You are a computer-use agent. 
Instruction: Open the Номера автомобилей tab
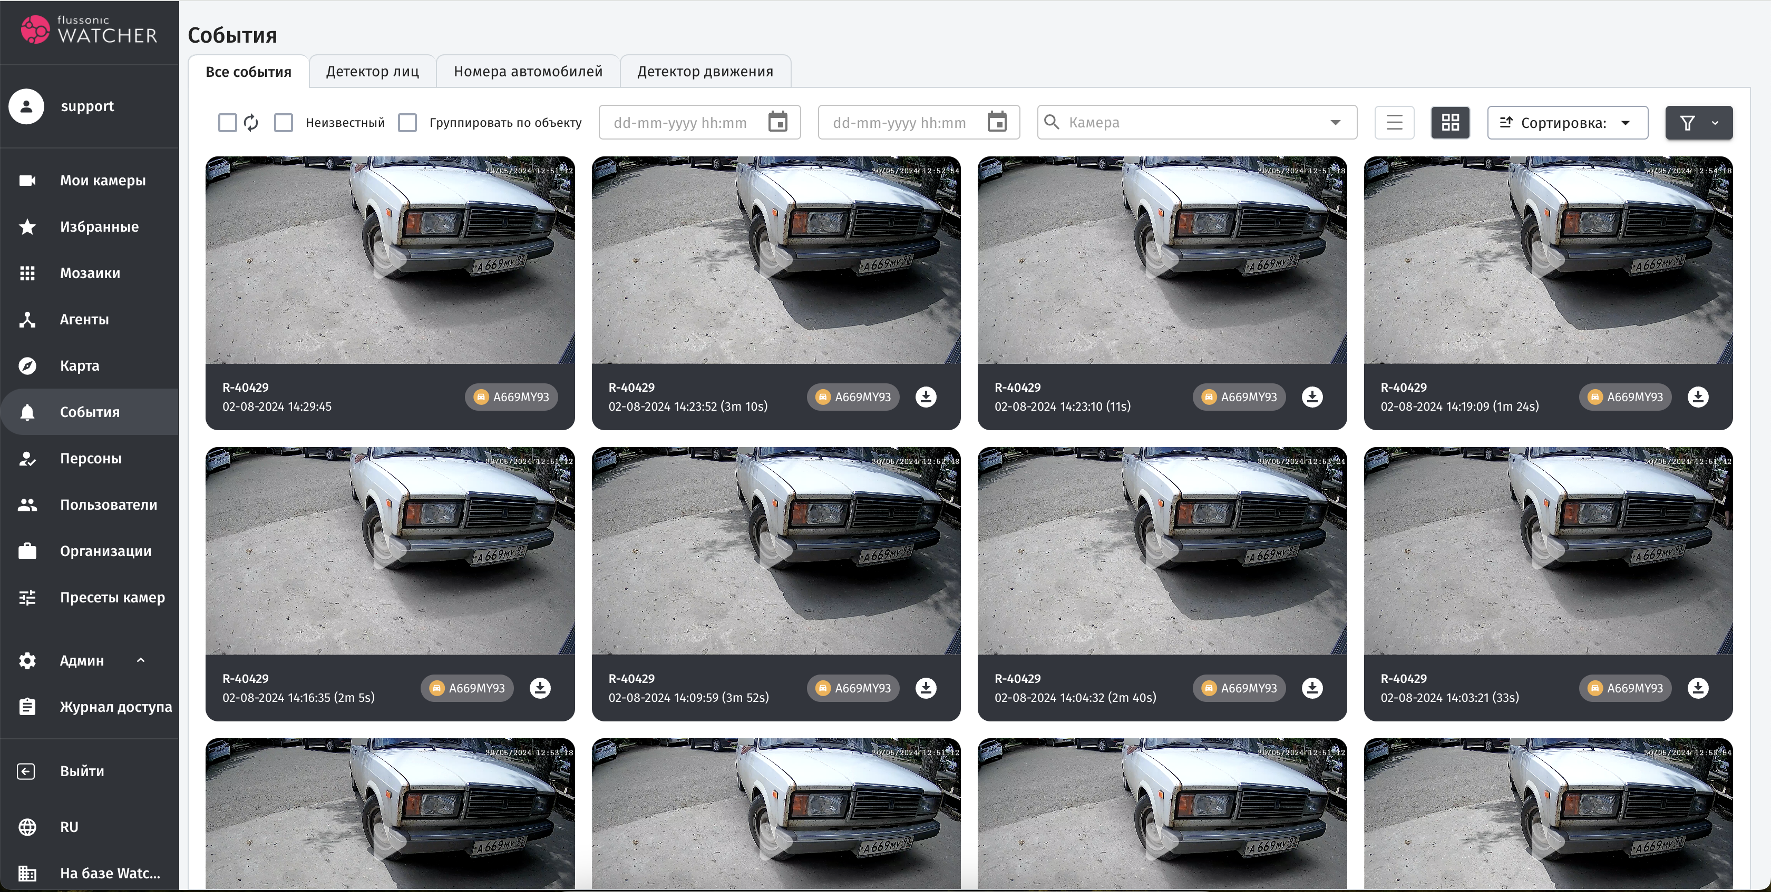pos(527,72)
